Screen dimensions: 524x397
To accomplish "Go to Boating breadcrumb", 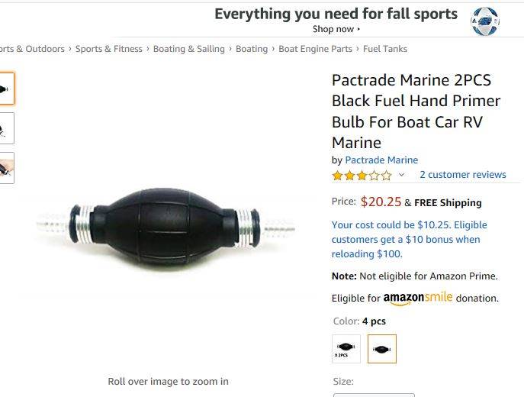I will 252,49.
